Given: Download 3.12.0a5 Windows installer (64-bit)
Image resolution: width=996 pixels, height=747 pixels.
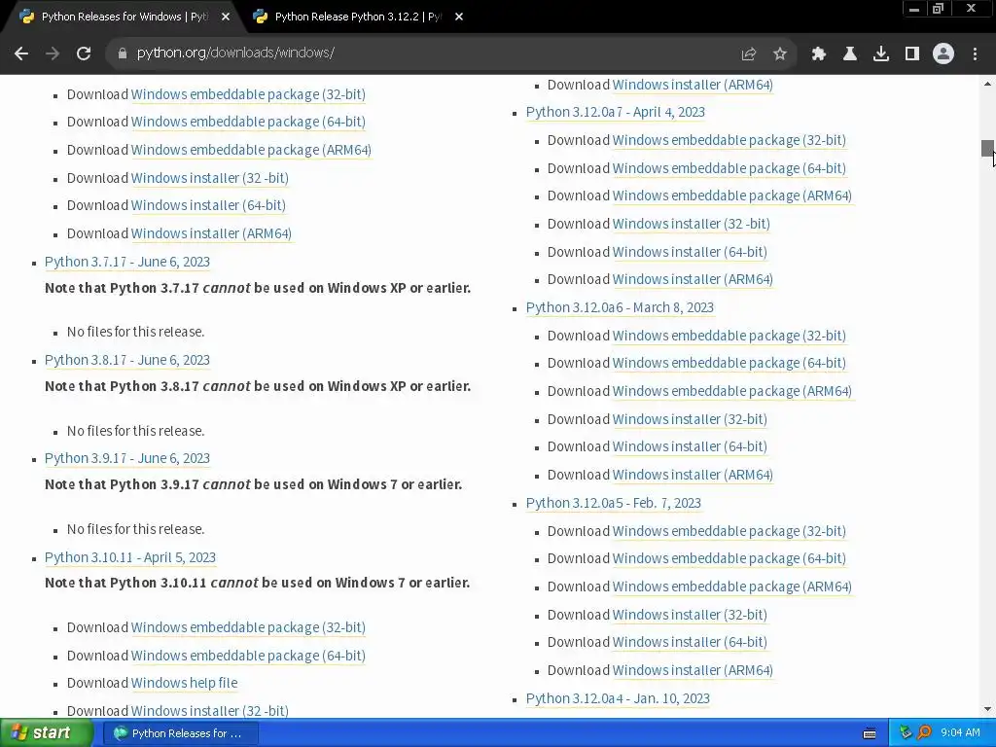Looking at the screenshot, I should coord(690,642).
